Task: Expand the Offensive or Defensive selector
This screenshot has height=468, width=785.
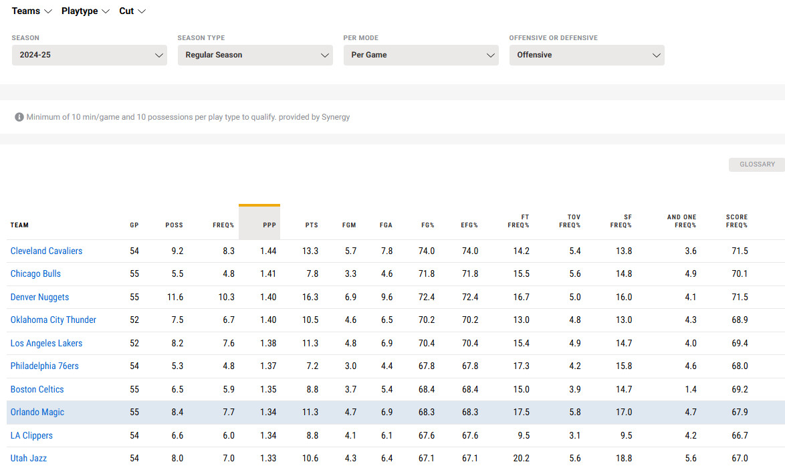Action: coord(587,55)
